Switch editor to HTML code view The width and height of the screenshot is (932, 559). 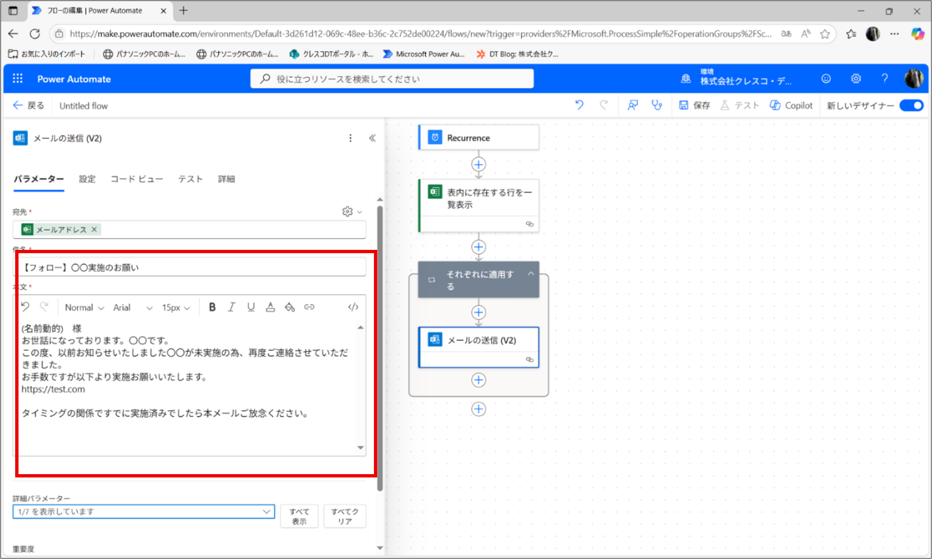coord(353,307)
